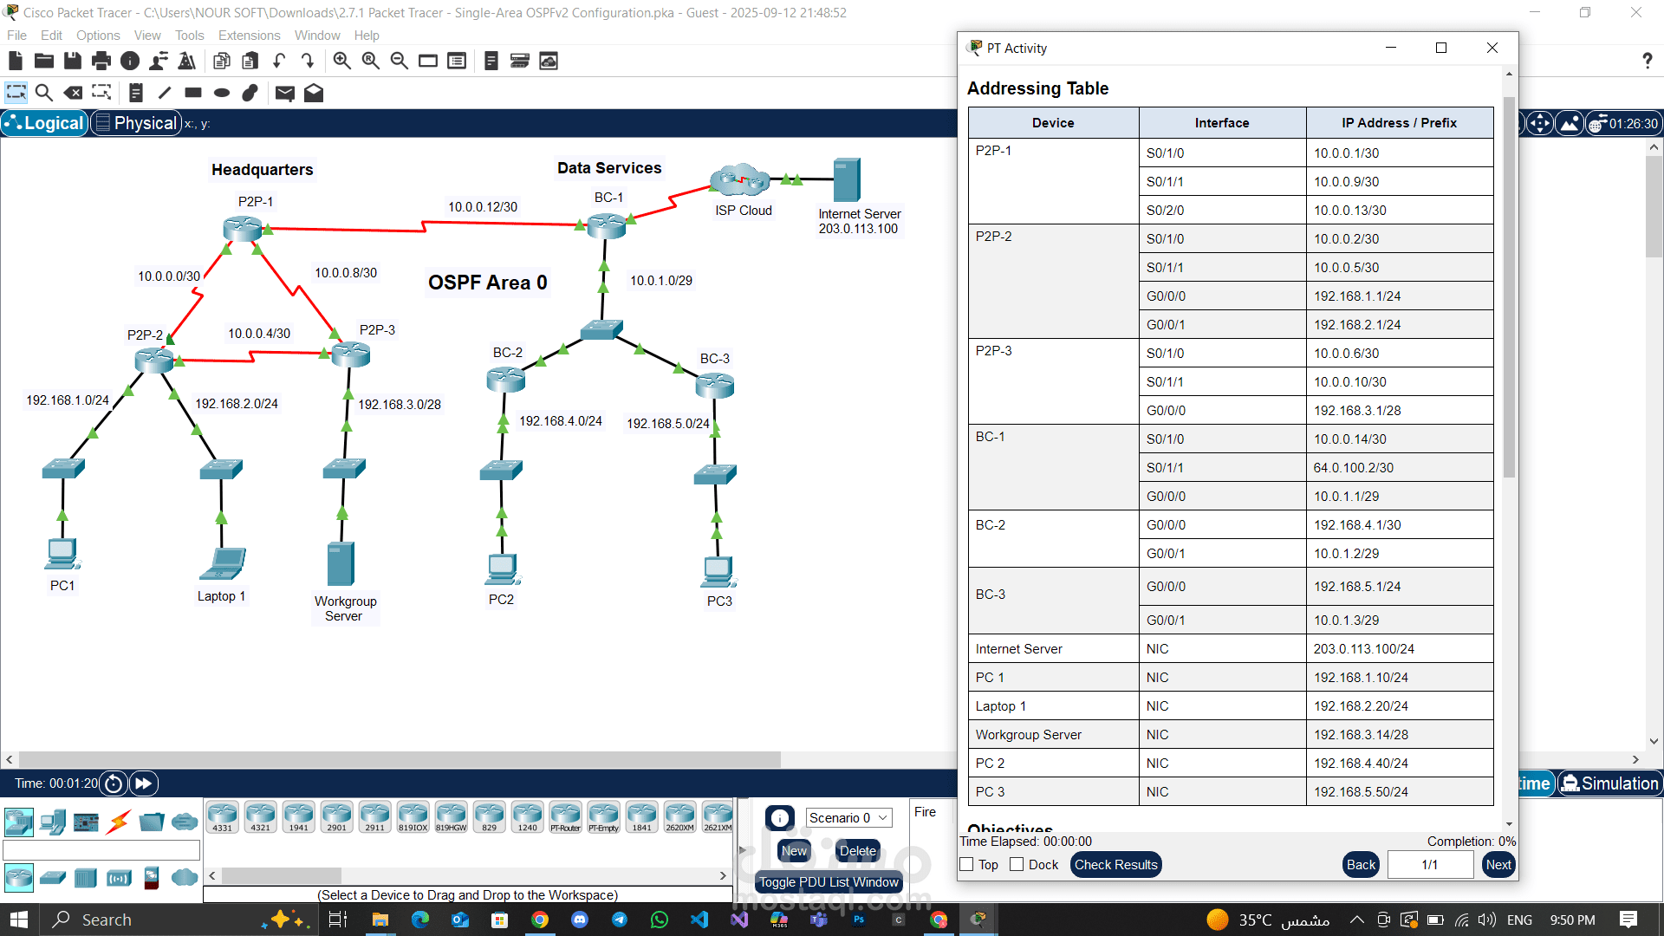The image size is (1664, 936).
Task: Select the Add Simple PDU envelope
Action: (x=285, y=93)
